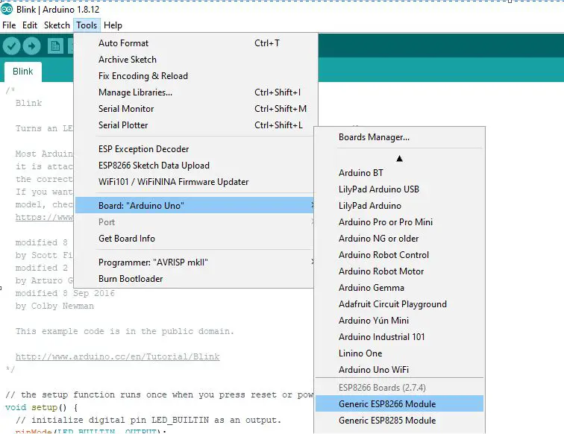This screenshot has height=434, width=564.
Task: Select Arduino Uno WiFi board
Action: 399,370
